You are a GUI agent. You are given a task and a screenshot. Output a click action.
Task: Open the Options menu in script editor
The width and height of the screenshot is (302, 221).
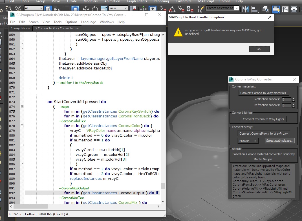tap(71, 22)
